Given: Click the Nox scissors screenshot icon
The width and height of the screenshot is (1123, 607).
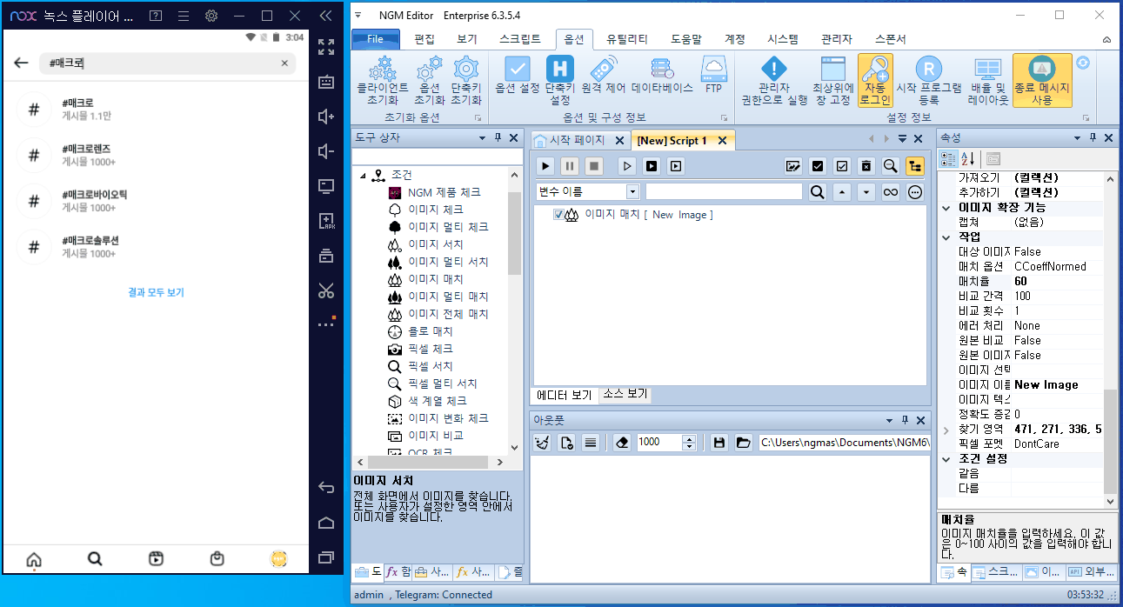Looking at the screenshot, I should pyautogui.click(x=326, y=290).
